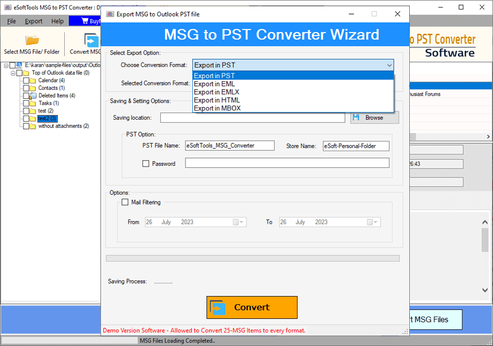Choose Export in MBOX option
The image size is (493, 346).
[293, 108]
